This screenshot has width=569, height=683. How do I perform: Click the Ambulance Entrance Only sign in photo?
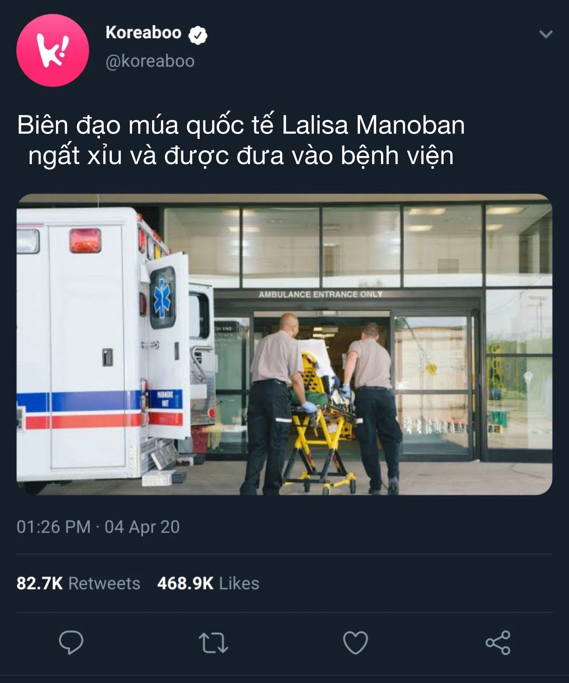[321, 295]
